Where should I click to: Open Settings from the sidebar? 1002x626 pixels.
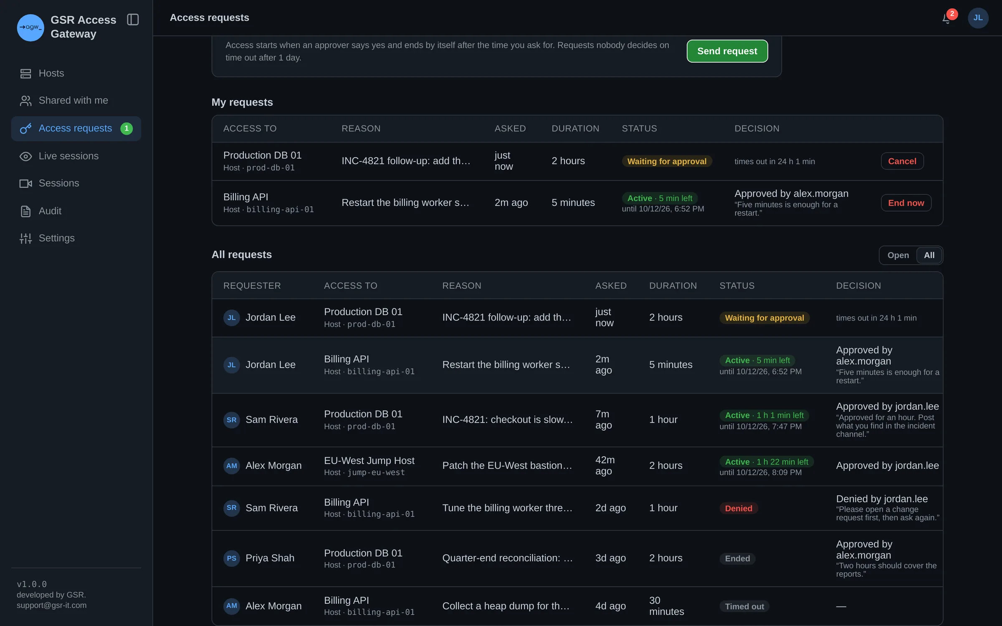76,238
